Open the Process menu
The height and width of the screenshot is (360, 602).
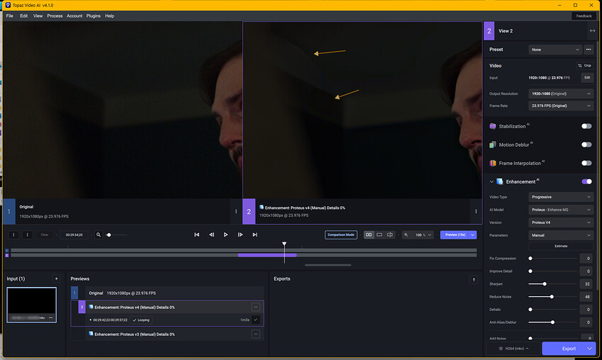55,16
